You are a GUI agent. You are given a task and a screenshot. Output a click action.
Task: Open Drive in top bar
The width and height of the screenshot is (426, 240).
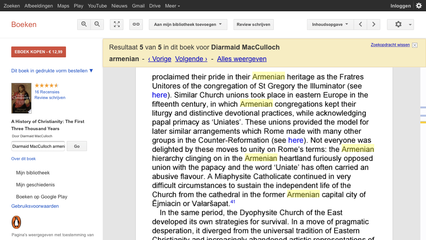coord(155,6)
